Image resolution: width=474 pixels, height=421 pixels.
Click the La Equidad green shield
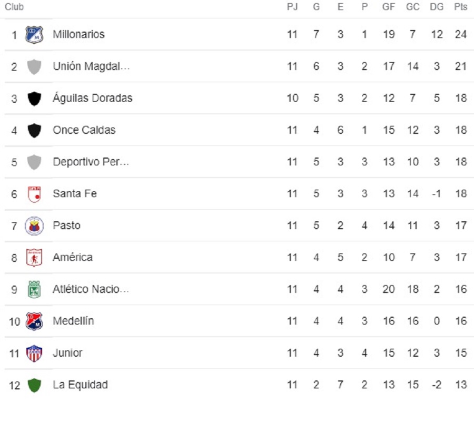tap(34, 385)
